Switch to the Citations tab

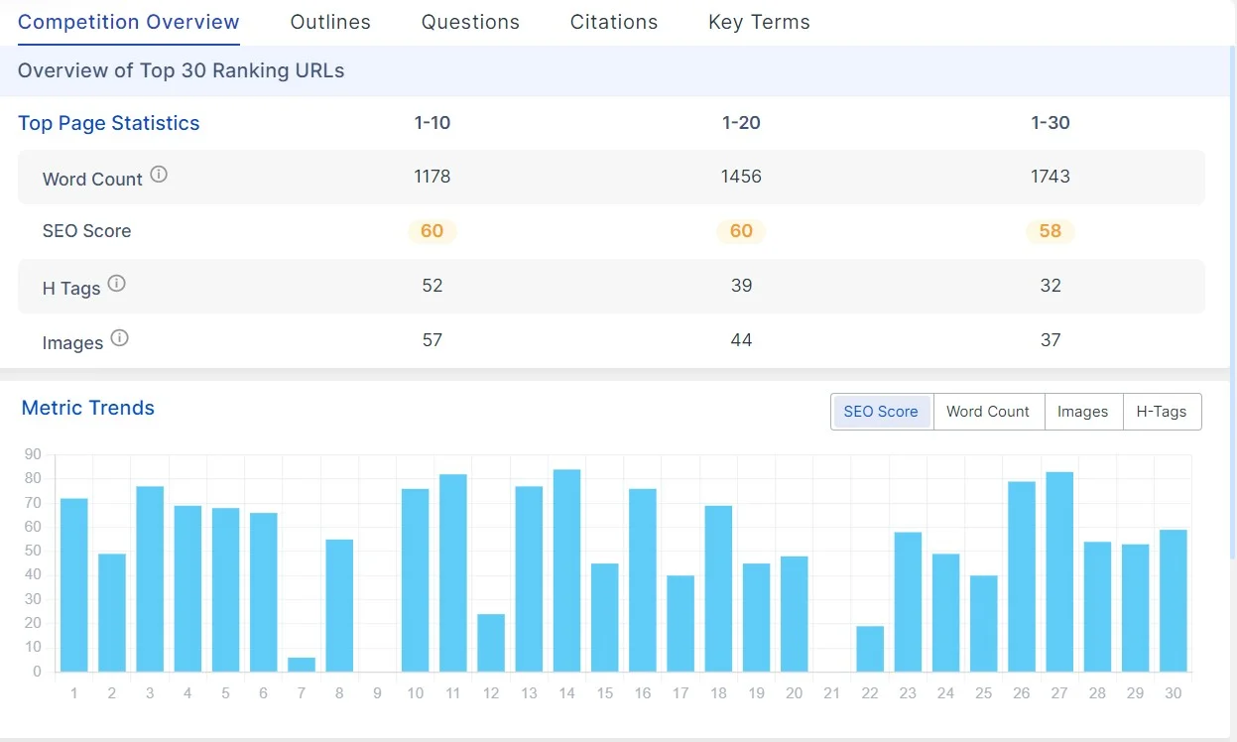tap(613, 21)
